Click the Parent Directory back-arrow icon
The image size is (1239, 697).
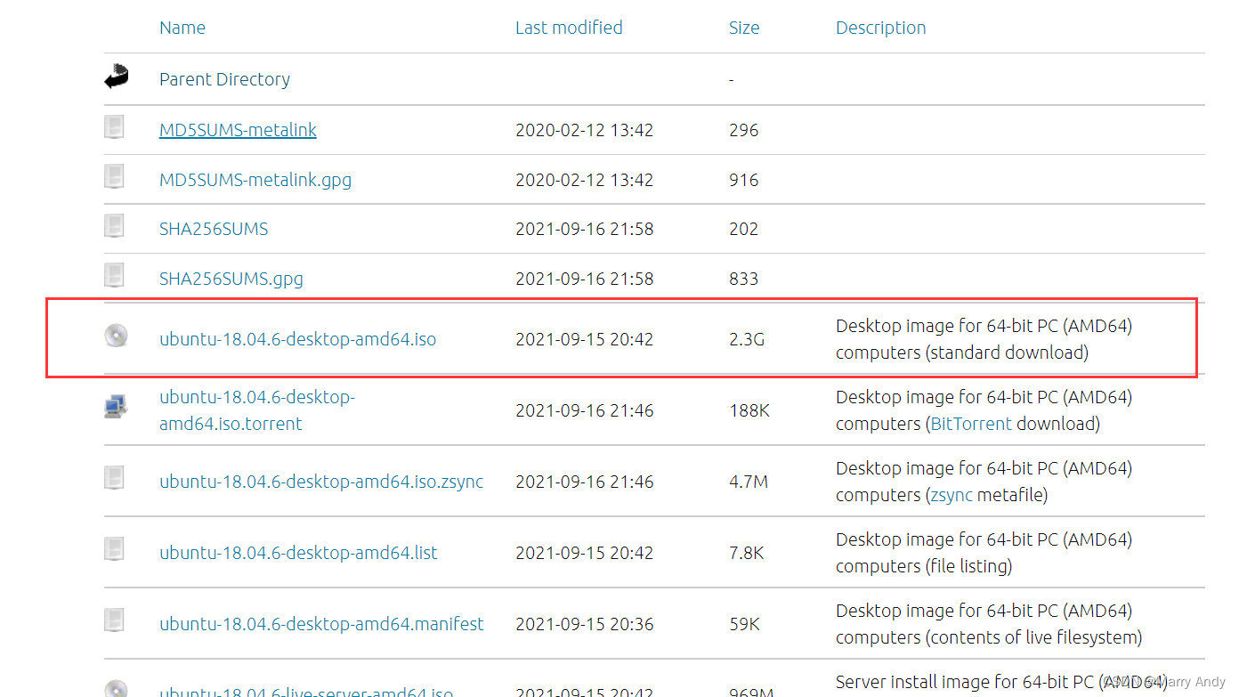tap(116, 77)
